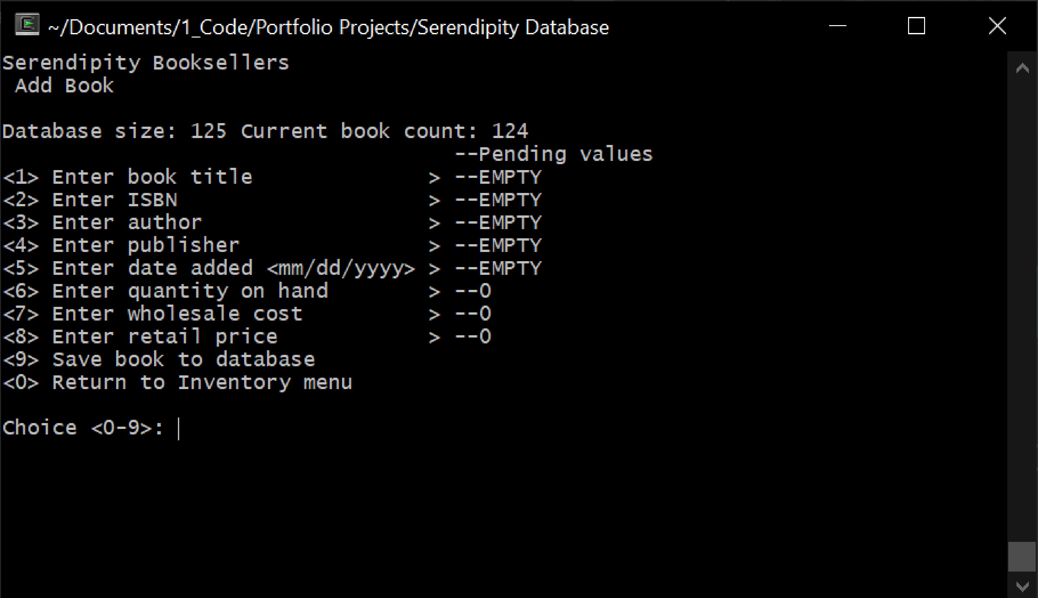This screenshot has width=1038, height=598.
Task: Click '<1> Enter book title' line
Action: tap(128, 178)
